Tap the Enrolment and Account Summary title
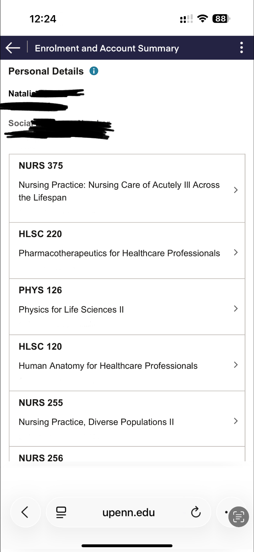 click(x=107, y=48)
